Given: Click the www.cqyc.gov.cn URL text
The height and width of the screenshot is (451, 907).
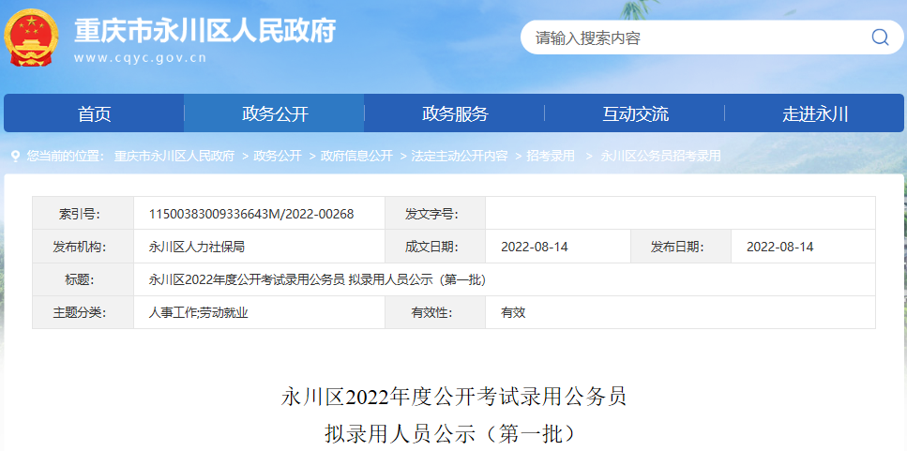Looking at the screenshot, I should [x=140, y=58].
